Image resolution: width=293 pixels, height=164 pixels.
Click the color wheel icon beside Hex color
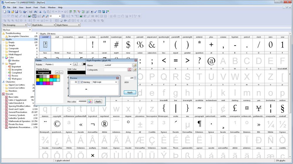click(x=90, y=101)
